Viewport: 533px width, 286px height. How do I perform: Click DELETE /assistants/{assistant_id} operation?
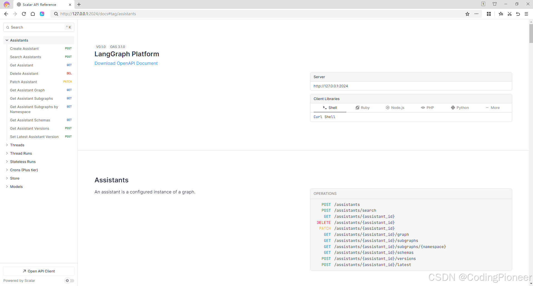coord(356,223)
